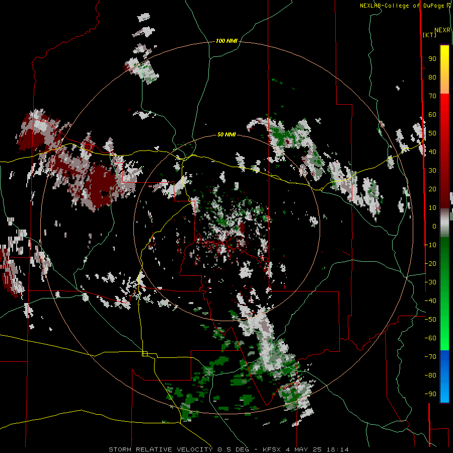Click the -40 value on the velocity scale
The image size is (453, 453).
(x=430, y=301)
